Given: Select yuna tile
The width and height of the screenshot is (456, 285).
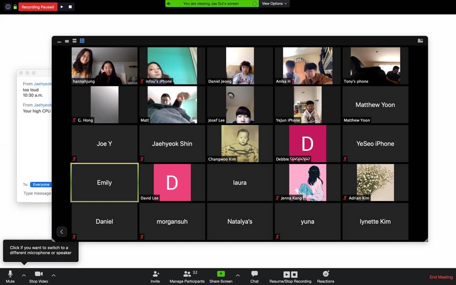Looking at the screenshot, I should (308, 221).
